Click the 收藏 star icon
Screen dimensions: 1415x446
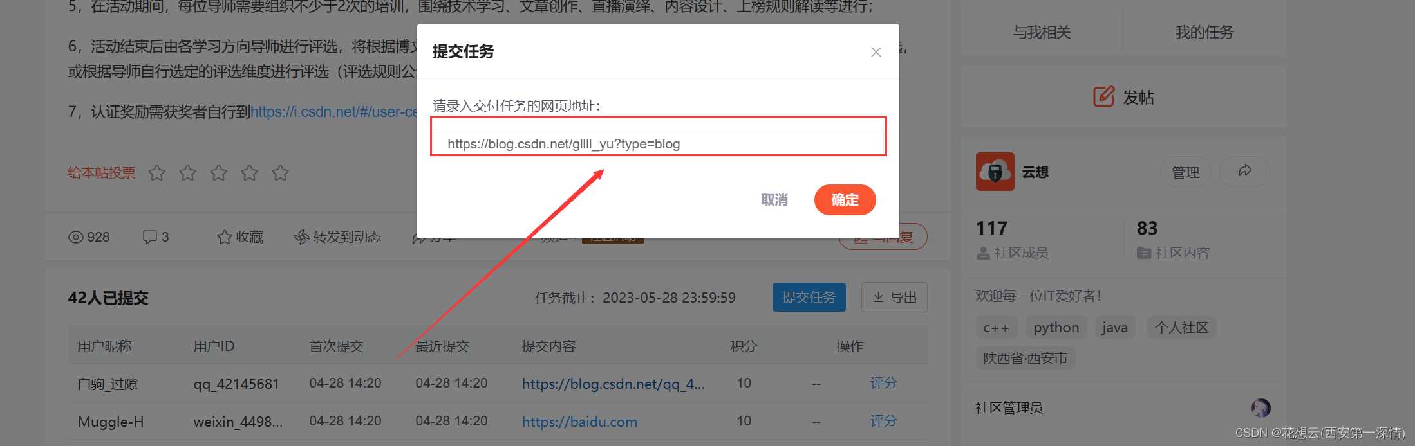point(224,237)
